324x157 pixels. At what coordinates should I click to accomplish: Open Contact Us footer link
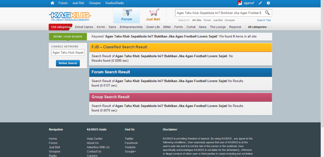[94, 152]
